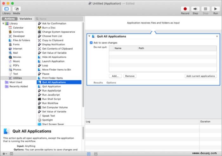The height and width of the screenshot is (156, 222).
Task: Select the Run Shell Script action
Action: pos(51,99)
